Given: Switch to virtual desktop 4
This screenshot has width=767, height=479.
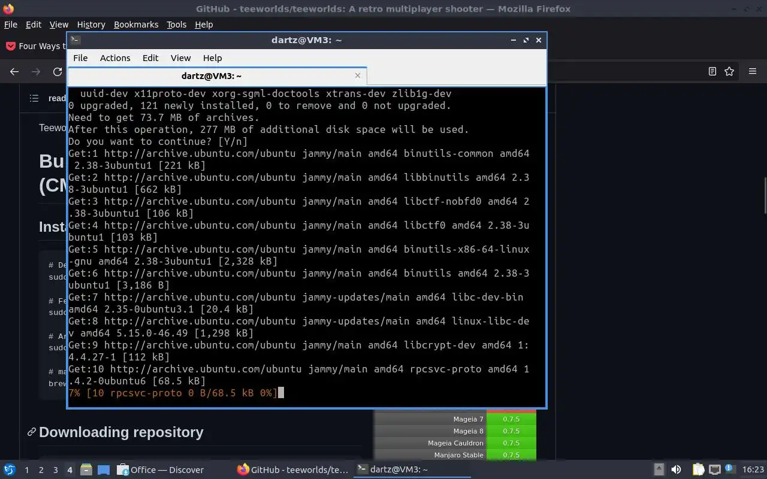Looking at the screenshot, I should point(70,470).
